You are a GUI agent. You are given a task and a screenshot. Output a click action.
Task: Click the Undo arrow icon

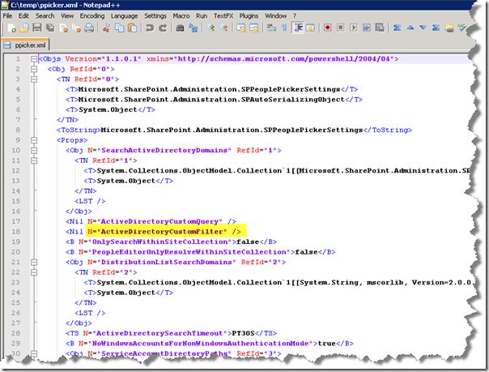pyautogui.click(x=150, y=28)
